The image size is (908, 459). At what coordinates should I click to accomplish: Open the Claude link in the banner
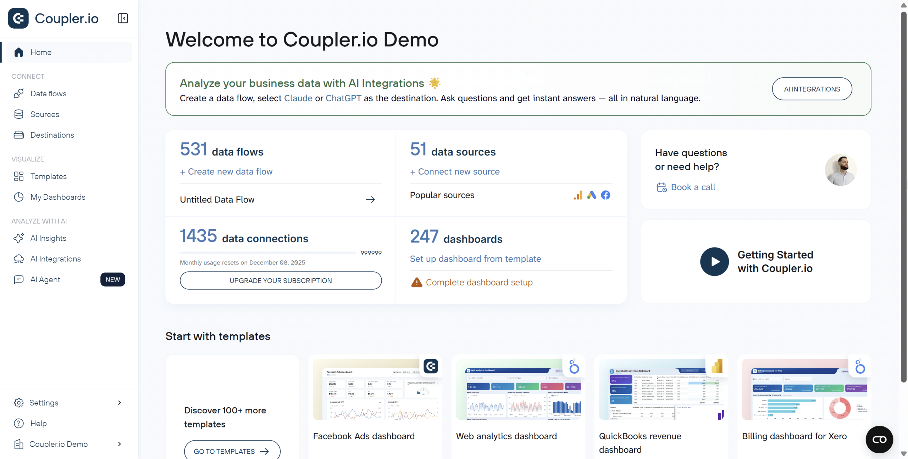(298, 98)
